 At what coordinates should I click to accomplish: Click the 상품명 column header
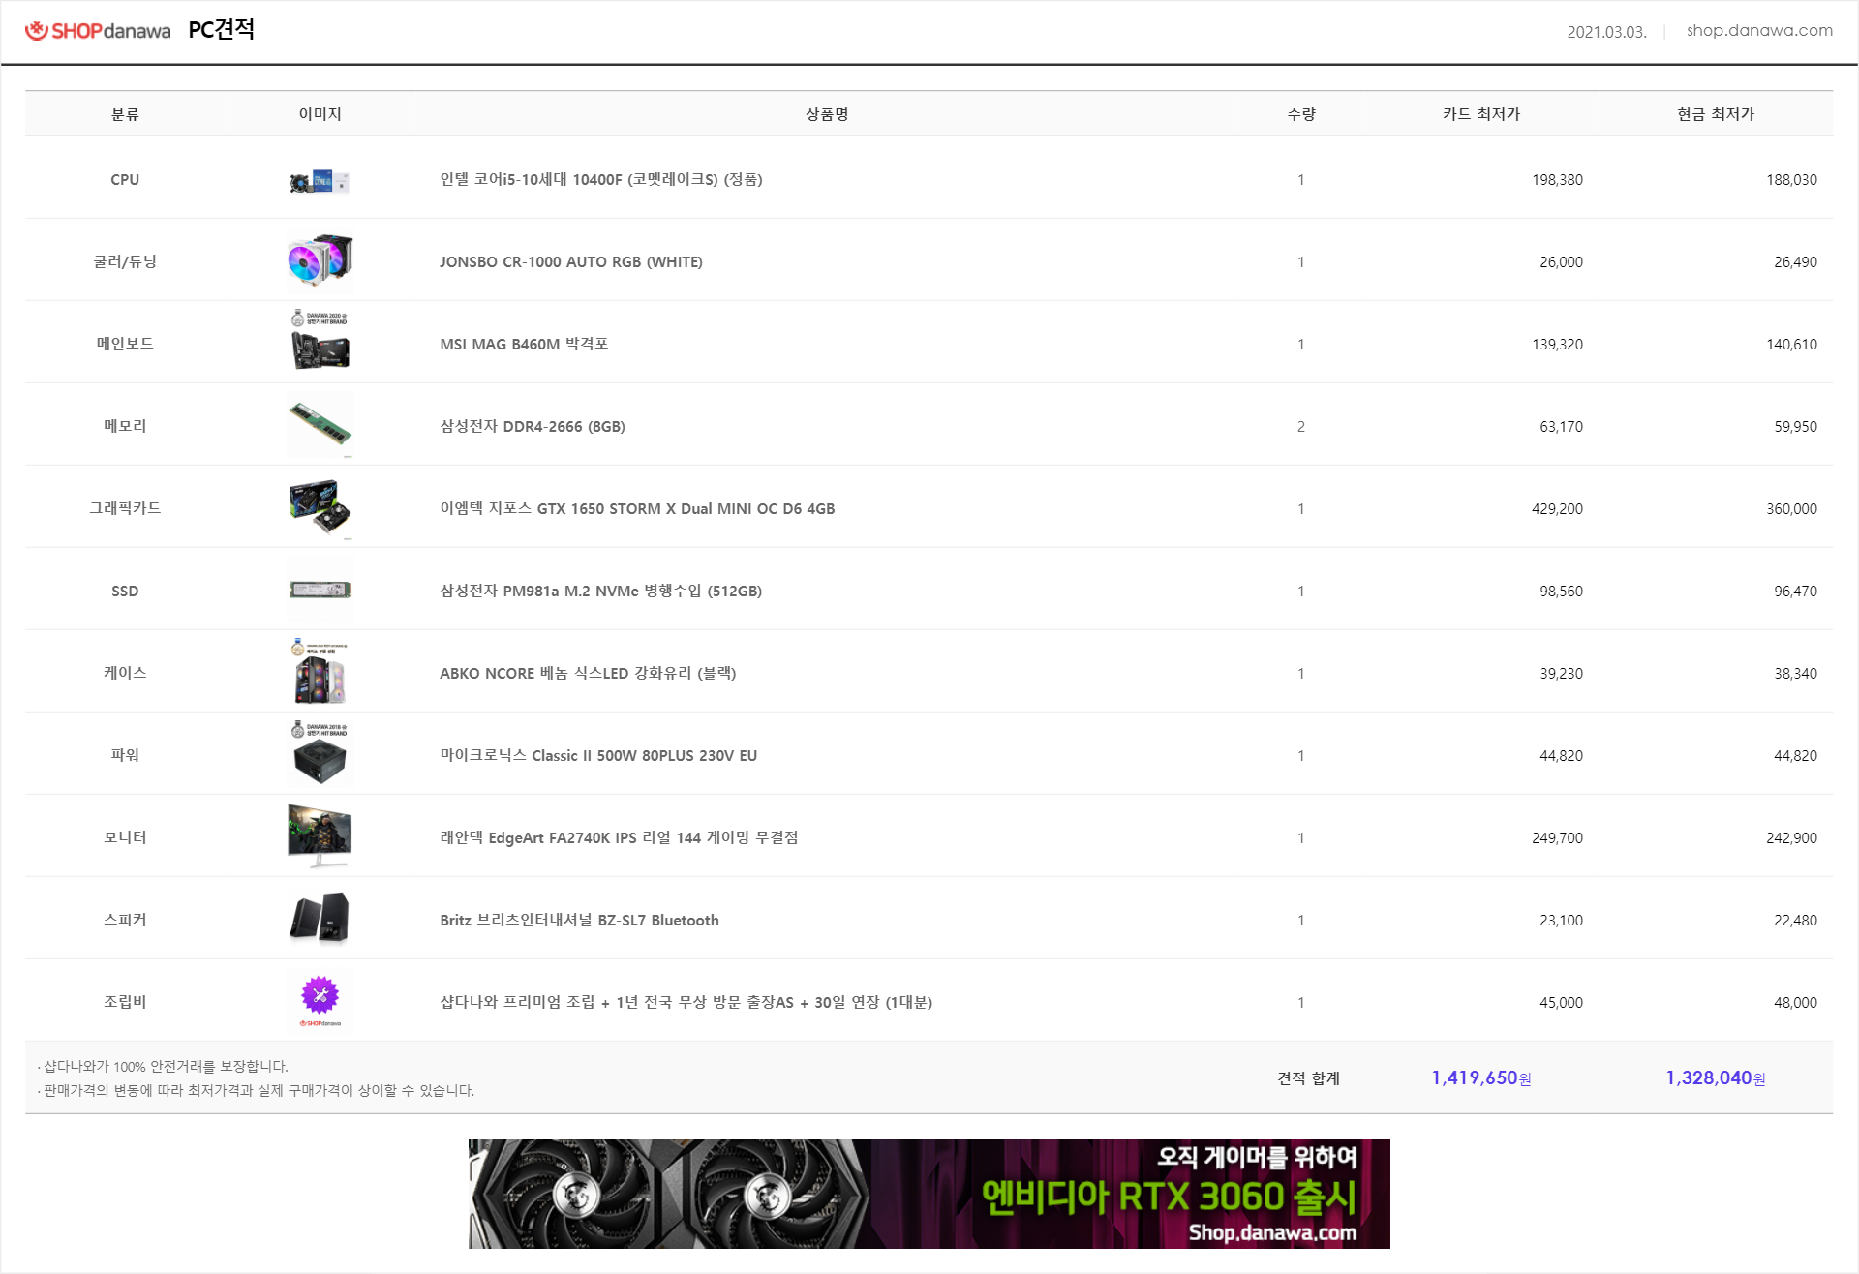[827, 114]
